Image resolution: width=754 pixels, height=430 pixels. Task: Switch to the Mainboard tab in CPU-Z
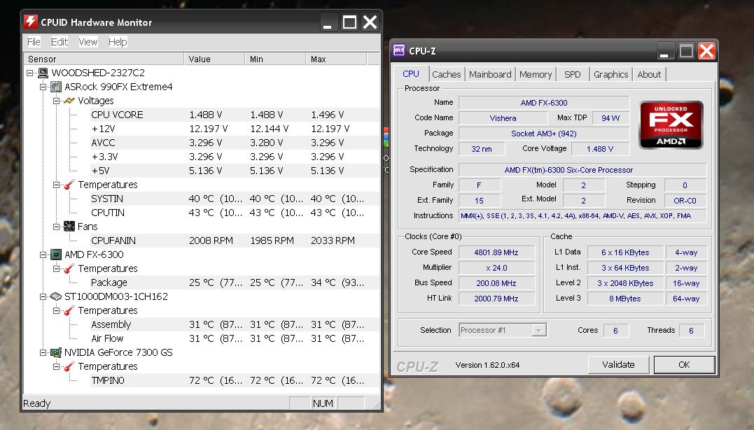pyautogui.click(x=490, y=75)
